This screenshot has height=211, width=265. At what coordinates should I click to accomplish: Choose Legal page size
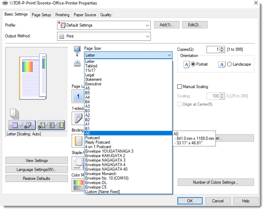coord(128,75)
